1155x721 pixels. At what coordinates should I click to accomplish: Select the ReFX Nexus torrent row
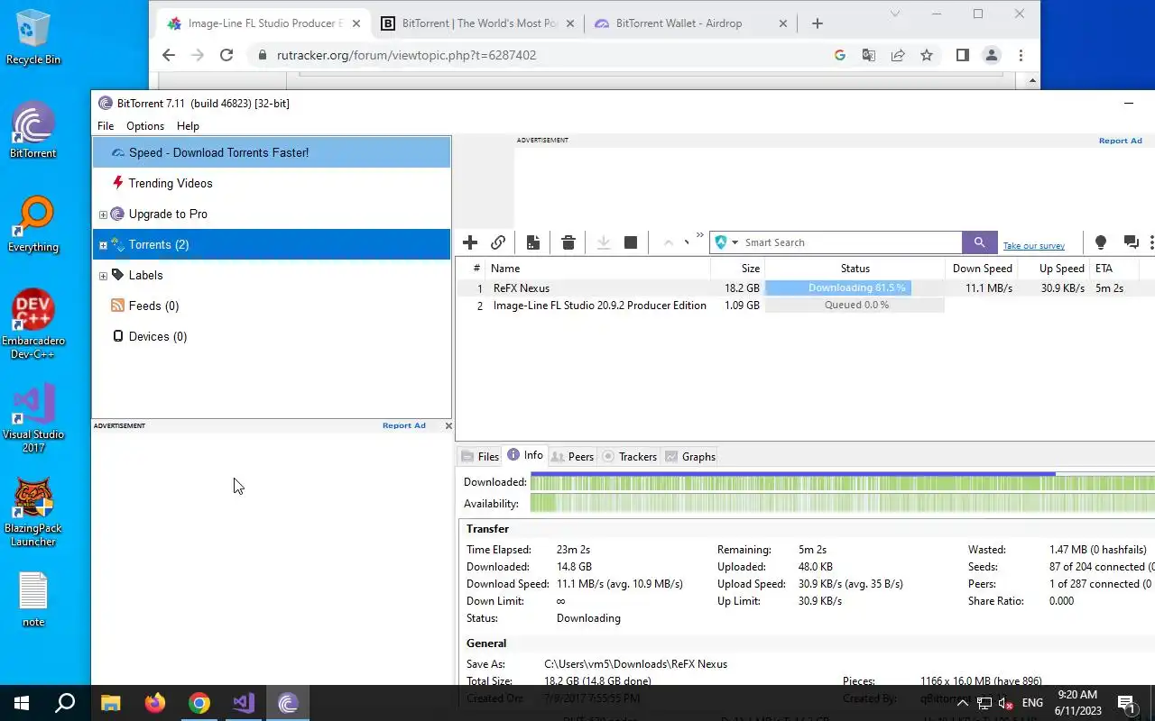point(805,288)
